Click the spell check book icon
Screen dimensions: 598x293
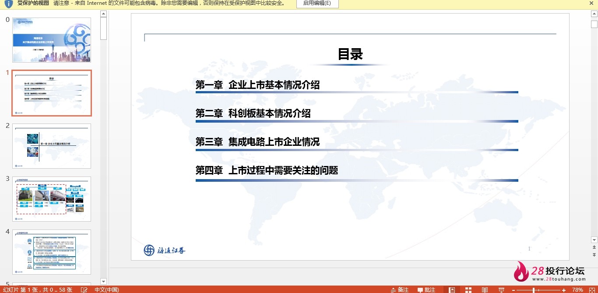[84, 289]
